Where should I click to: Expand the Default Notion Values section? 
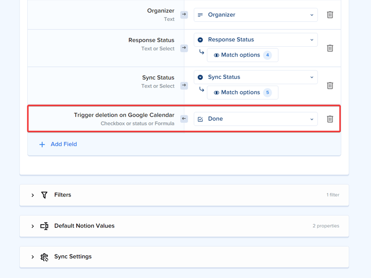tap(32, 226)
